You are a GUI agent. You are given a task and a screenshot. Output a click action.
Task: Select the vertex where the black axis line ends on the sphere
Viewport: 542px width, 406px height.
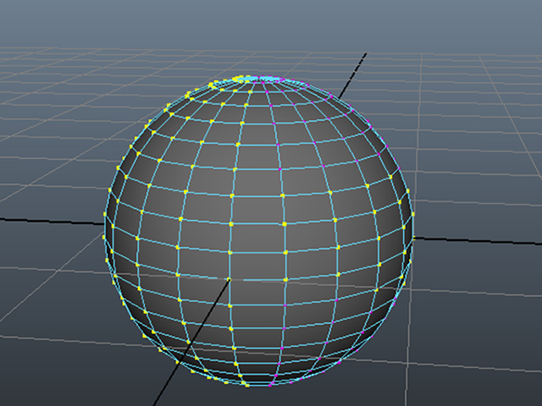(229, 279)
